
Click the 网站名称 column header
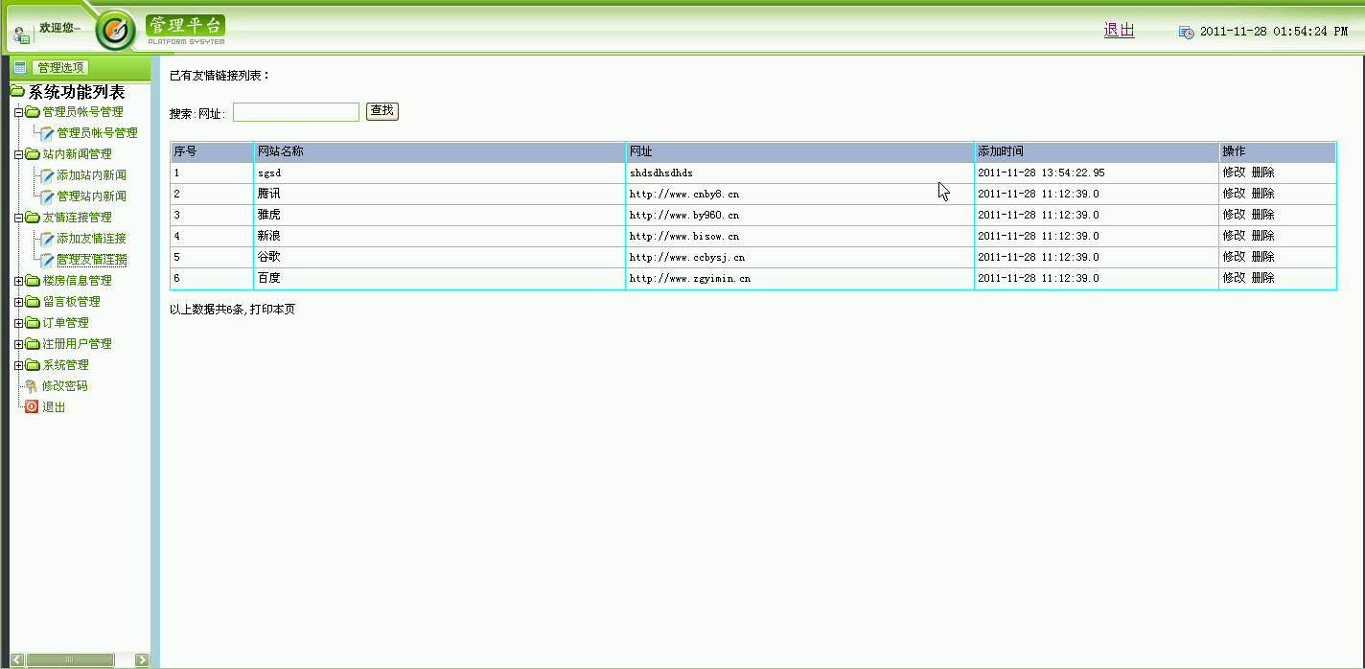tap(439, 152)
